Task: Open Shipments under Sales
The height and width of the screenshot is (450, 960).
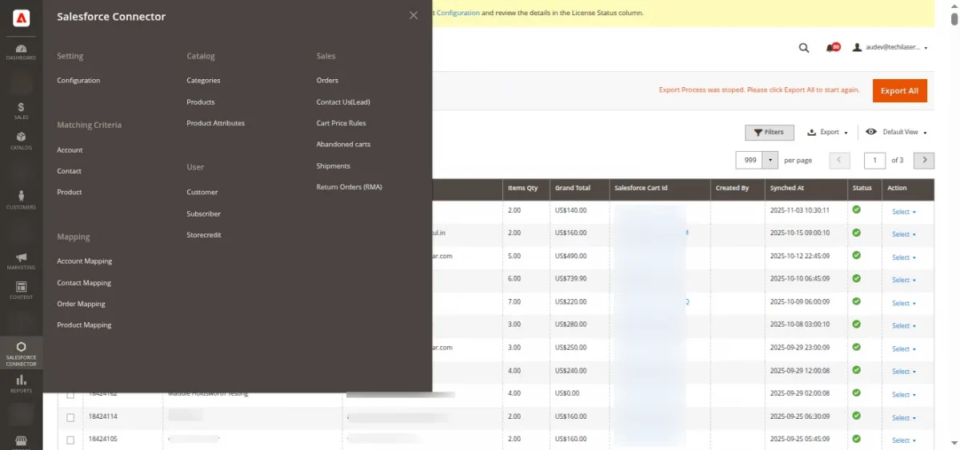Action: pos(334,166)
